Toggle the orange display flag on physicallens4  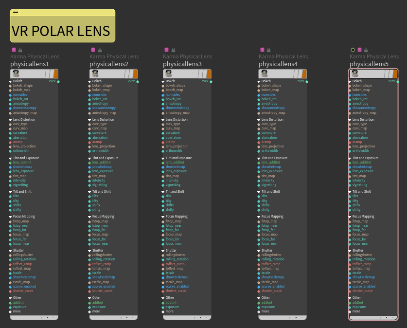pos(304,73)
